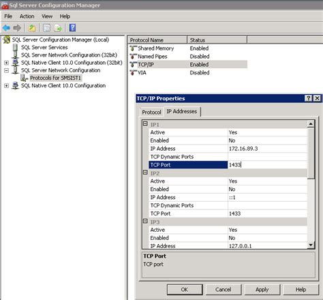Image resolution: width=323 pixels, height=300 pixels.
Task: Click the blue Help toolbar icon
Action: pos(72,28)
